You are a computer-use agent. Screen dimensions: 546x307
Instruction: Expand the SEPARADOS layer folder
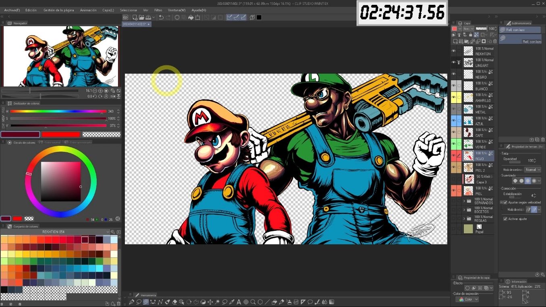click(x=464, y=201)
